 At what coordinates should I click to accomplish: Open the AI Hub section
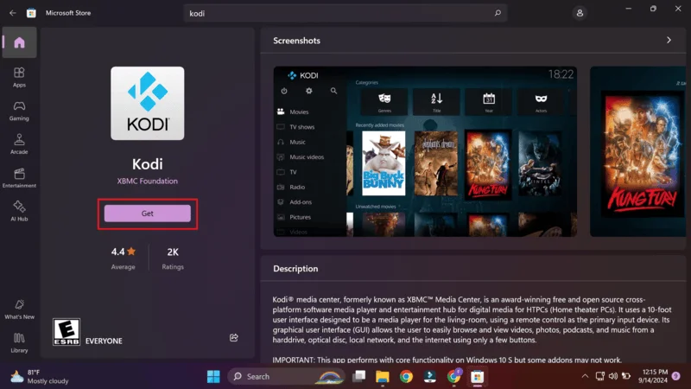point(19,211)
